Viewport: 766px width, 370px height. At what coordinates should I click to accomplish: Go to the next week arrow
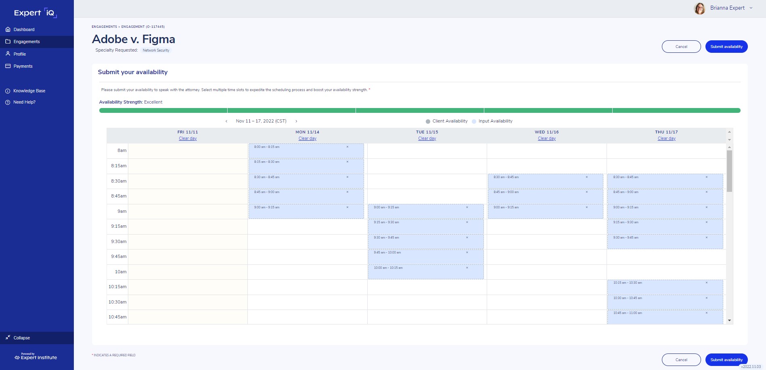pyautogui.click(x=296, y=121)
